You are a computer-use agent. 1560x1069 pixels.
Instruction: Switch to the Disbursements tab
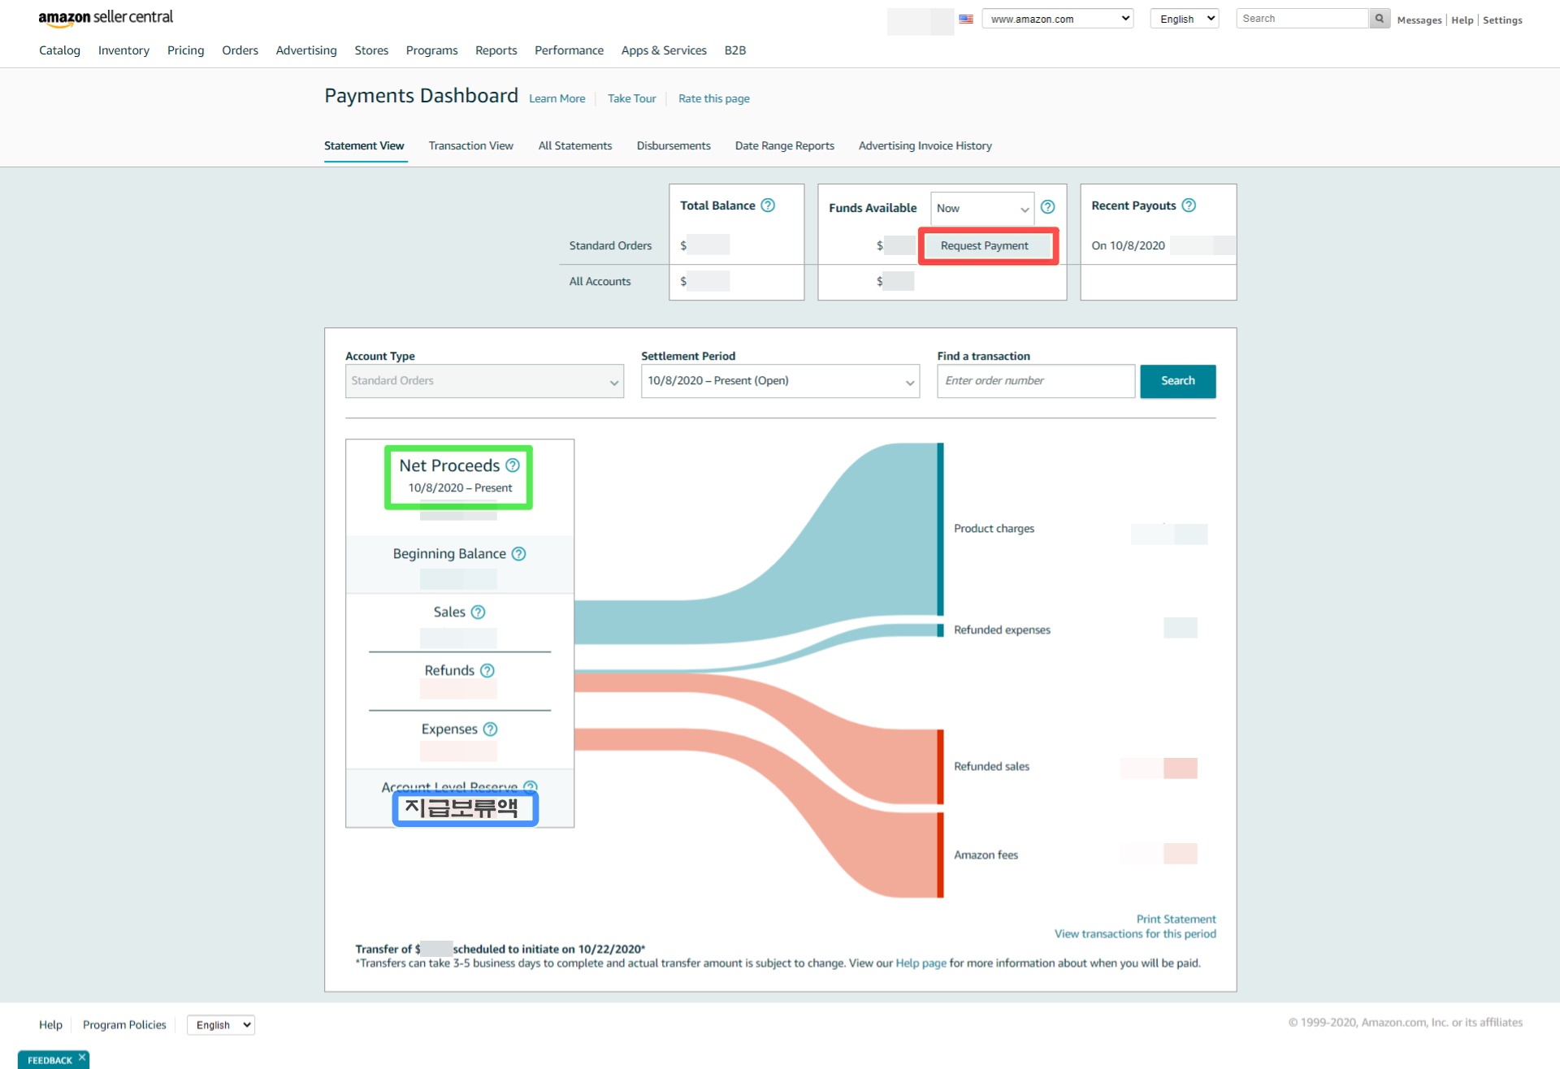click(x=674, y=146)
